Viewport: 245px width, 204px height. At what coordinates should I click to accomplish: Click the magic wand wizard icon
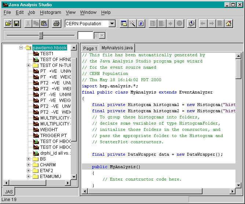point(133,24)
